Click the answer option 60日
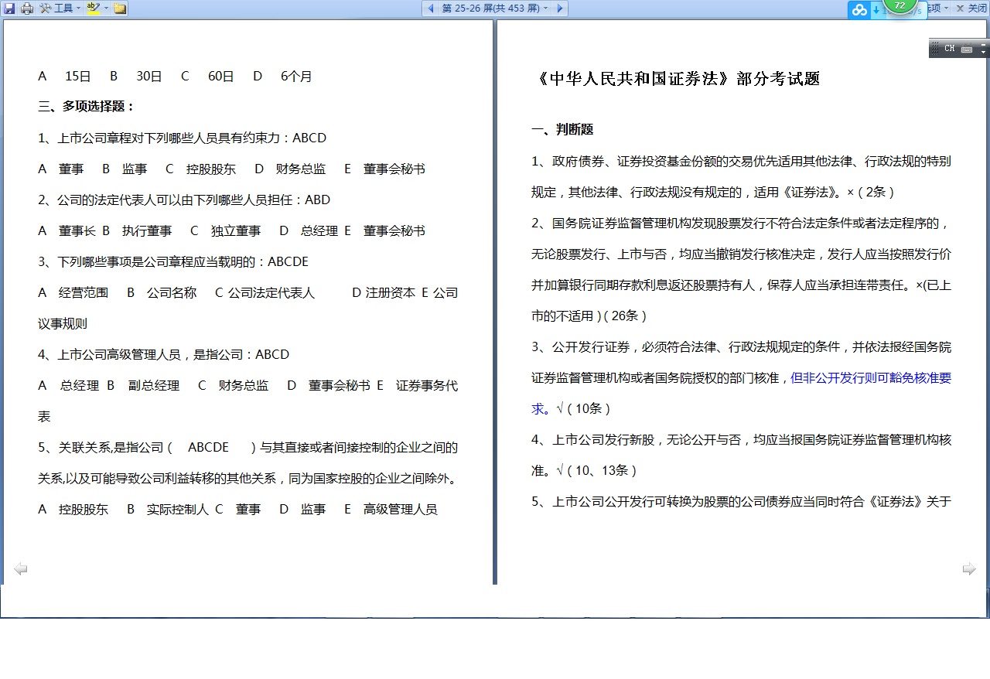990x679 pixels. (221, 76)
